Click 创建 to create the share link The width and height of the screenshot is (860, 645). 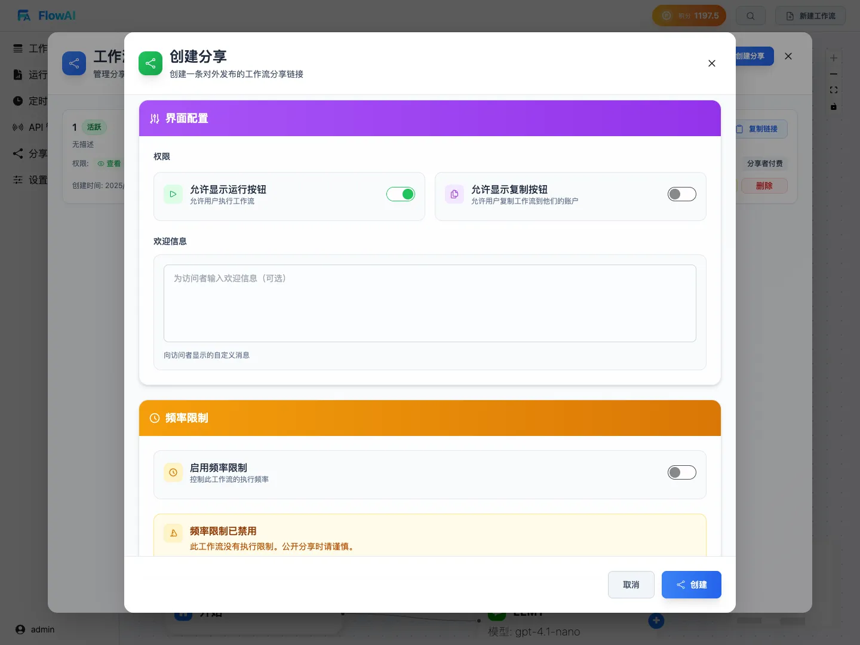pos(692,585)
